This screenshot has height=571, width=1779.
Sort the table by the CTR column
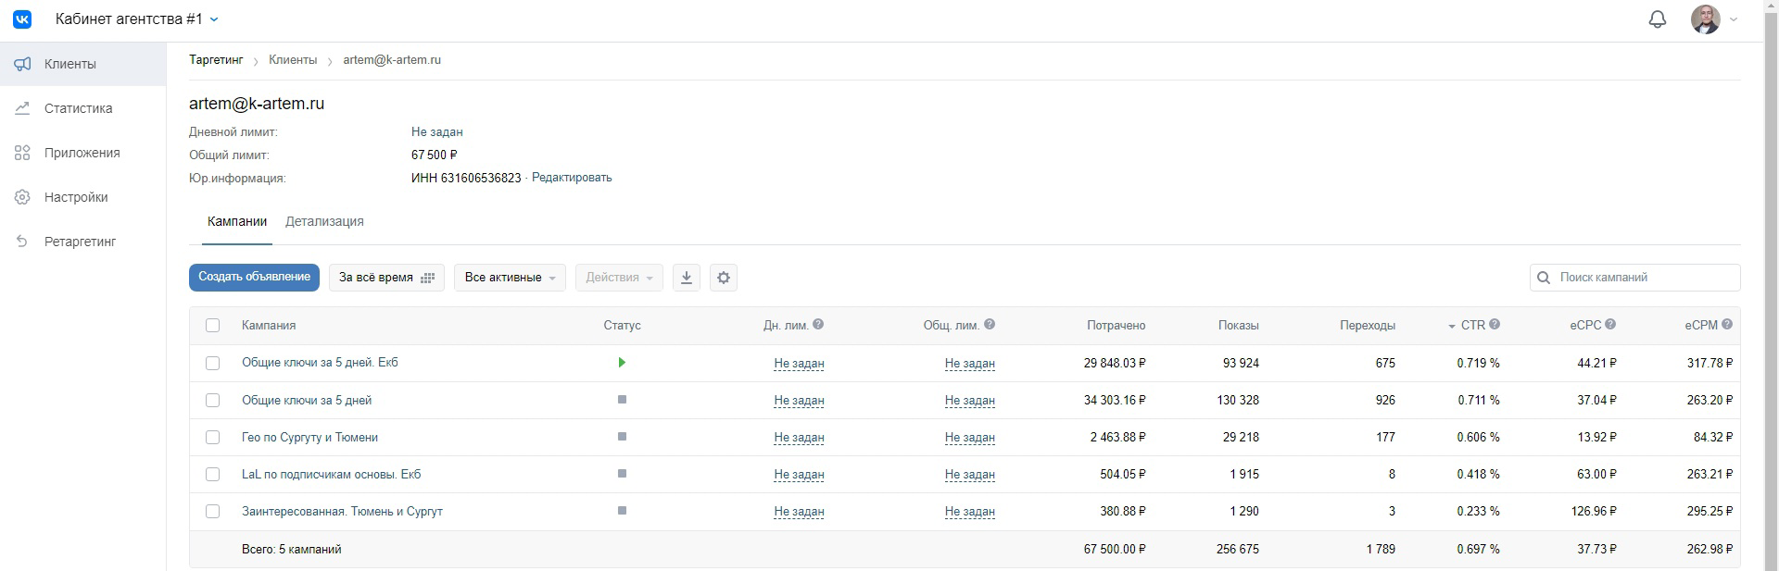click(x=1473, y=326)
